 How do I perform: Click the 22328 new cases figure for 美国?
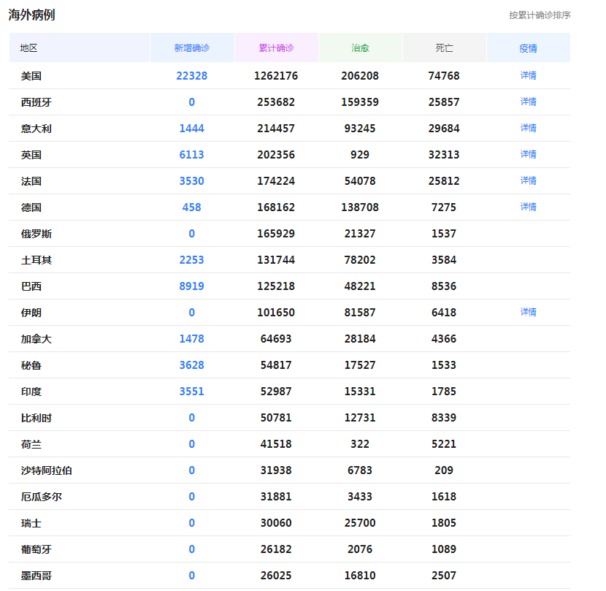tap(191, 75)
